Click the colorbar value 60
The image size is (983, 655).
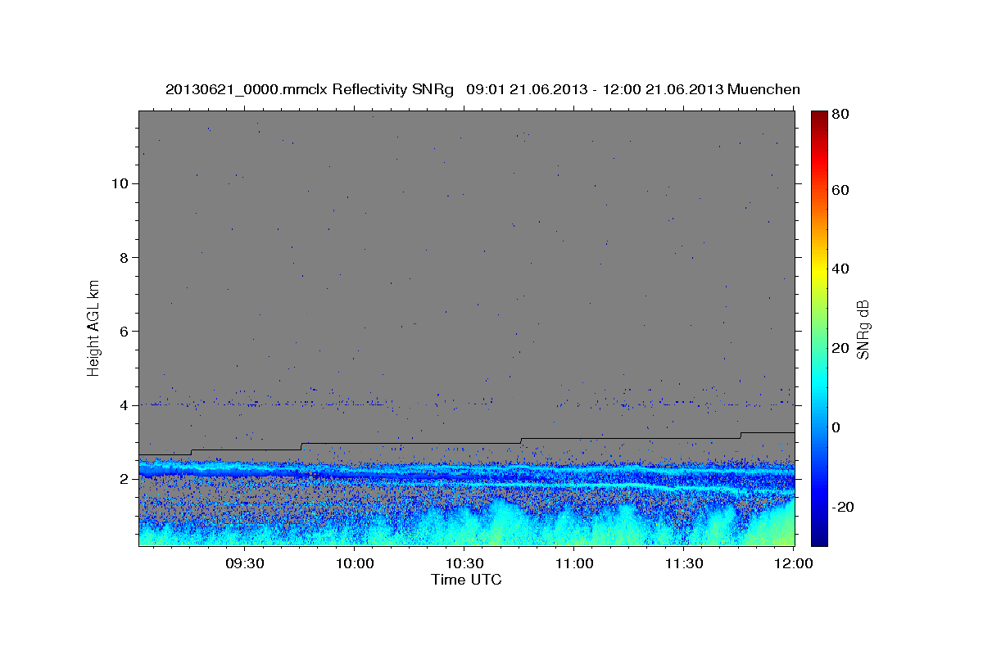pyautogui.click(x=840, y=190)
